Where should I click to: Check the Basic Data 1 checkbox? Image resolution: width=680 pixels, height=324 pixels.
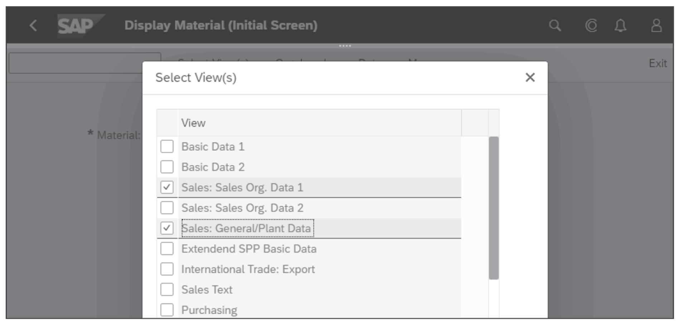167,146
